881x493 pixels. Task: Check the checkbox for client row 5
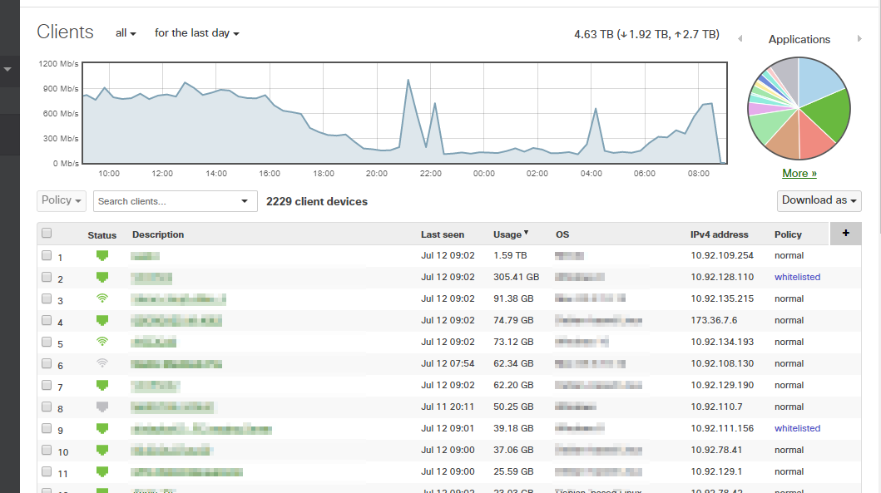(47, 342)
